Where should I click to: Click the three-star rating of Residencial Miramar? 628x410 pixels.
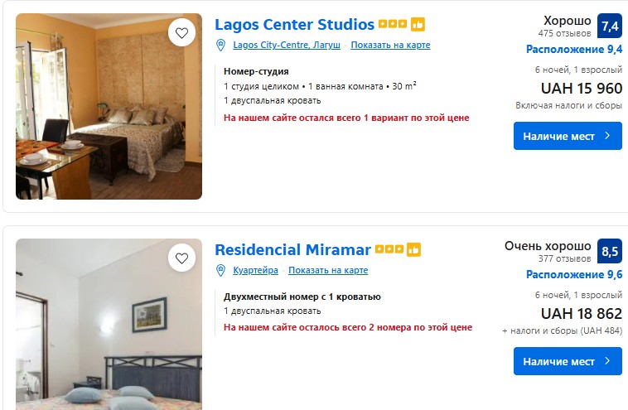click(389, 249)
